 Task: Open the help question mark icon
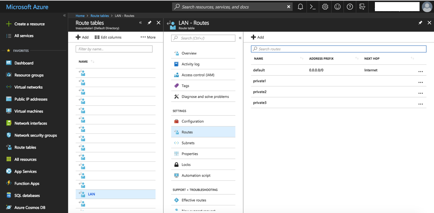pos(350,7)
